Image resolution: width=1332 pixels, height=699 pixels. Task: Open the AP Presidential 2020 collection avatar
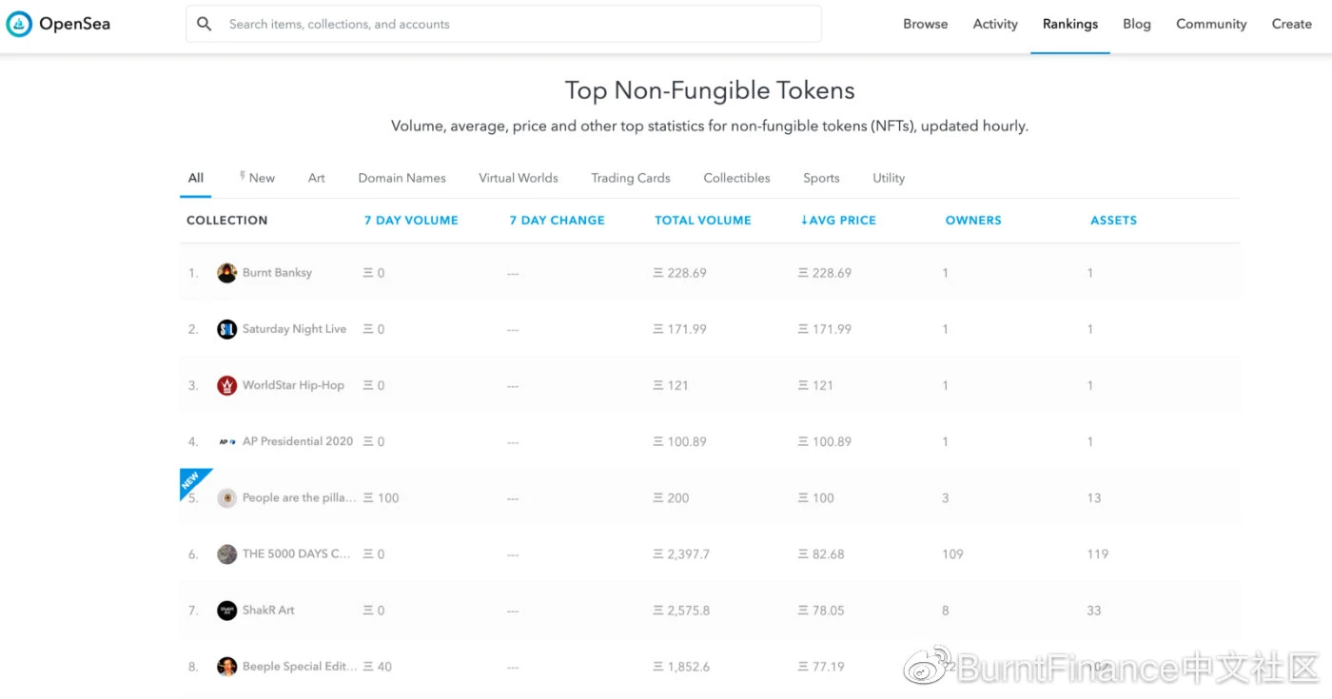[226, 441]
